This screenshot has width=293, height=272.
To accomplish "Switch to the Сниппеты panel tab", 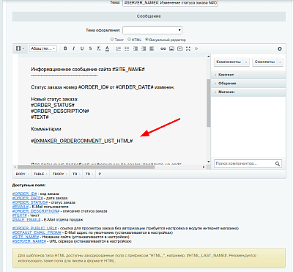I will pyautogui.click(x=264, y=62).
